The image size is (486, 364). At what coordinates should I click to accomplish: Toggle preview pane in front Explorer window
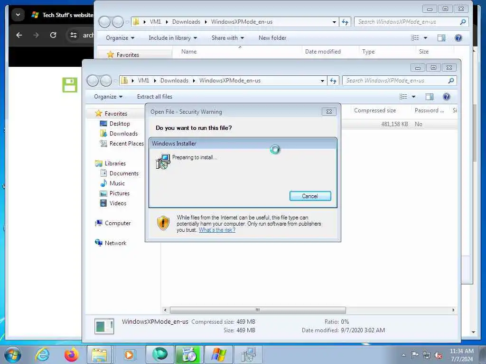pyautogui.click(x=429, y=97)
